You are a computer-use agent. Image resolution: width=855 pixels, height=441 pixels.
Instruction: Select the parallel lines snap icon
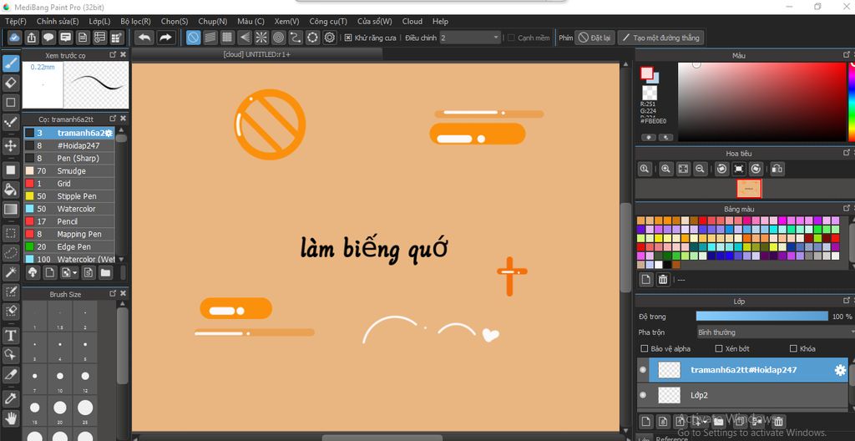(x=210, y=38)
